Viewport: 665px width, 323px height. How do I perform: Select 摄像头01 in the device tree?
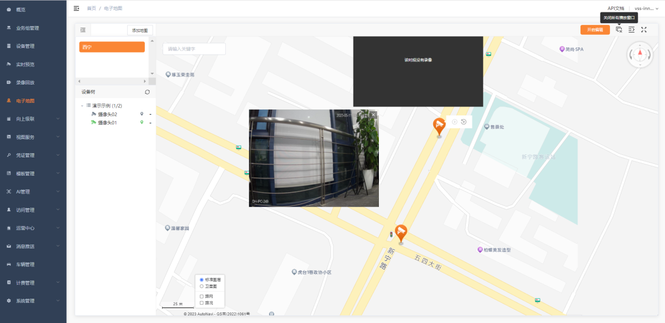pyautogui.click(x=108, y=122)
